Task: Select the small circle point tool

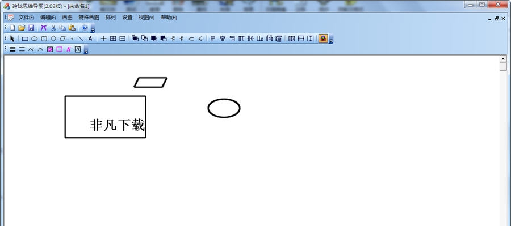Action: point(72,39)
